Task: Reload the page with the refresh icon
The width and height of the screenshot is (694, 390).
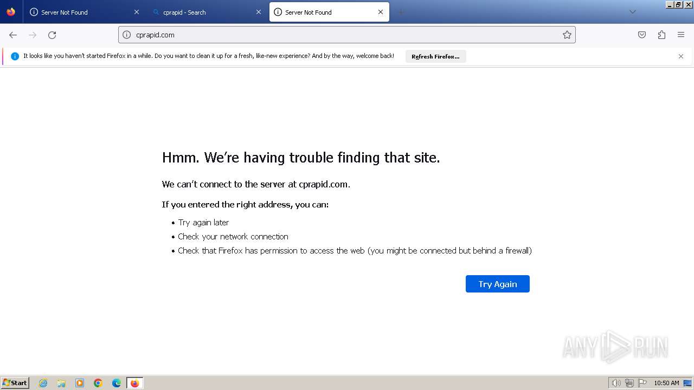Action: click(52, 35)
